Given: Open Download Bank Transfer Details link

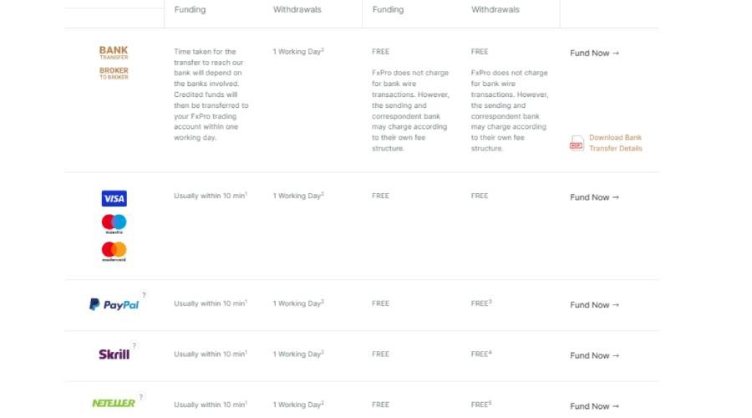Looking at the screenshot, I should click(615, 143).
